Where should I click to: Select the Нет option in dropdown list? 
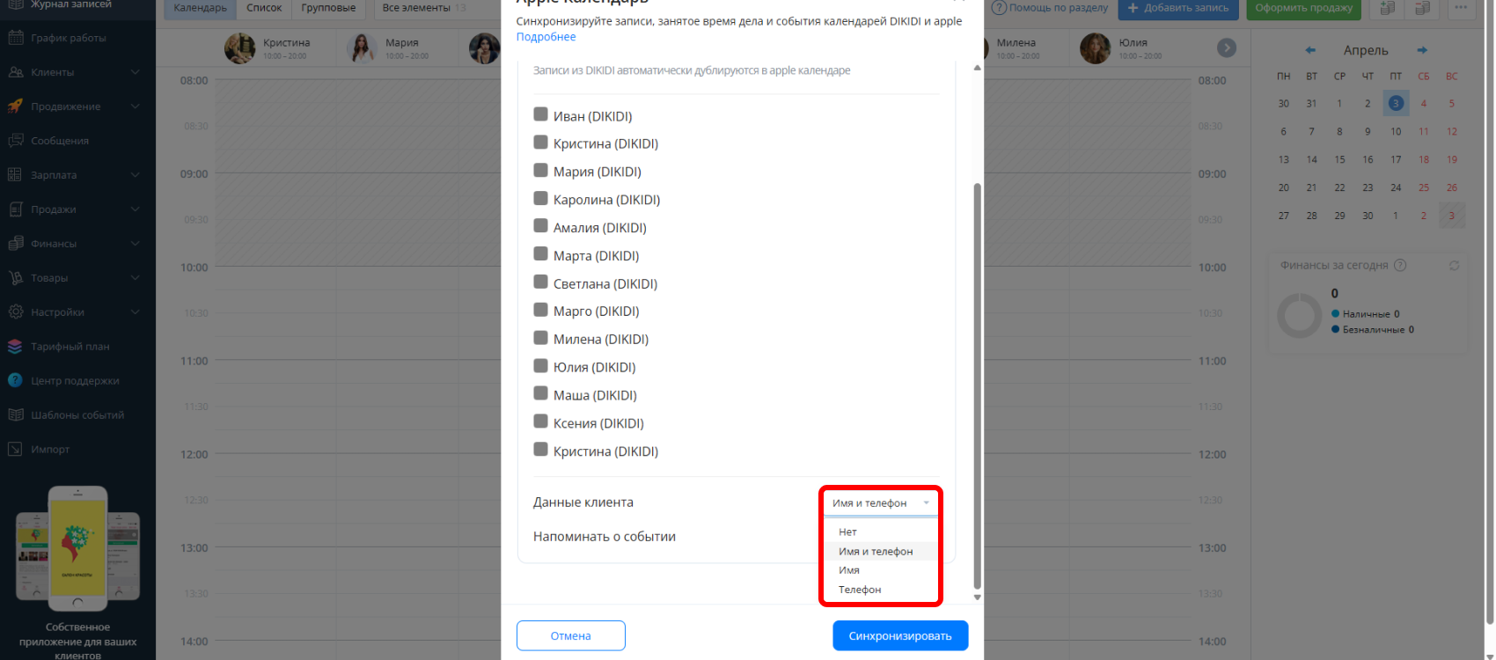pos(847,532)
